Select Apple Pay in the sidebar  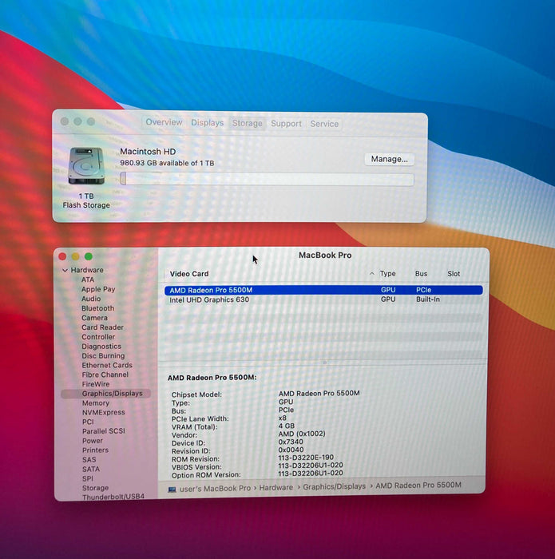(98, 289)
